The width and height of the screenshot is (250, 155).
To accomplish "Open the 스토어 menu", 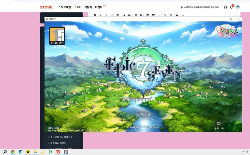I will [x=78, y=7].
